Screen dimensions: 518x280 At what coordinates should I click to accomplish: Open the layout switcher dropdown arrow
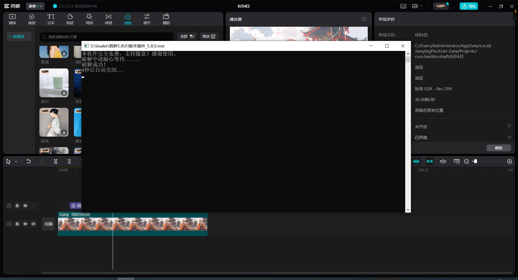[421, 6]
